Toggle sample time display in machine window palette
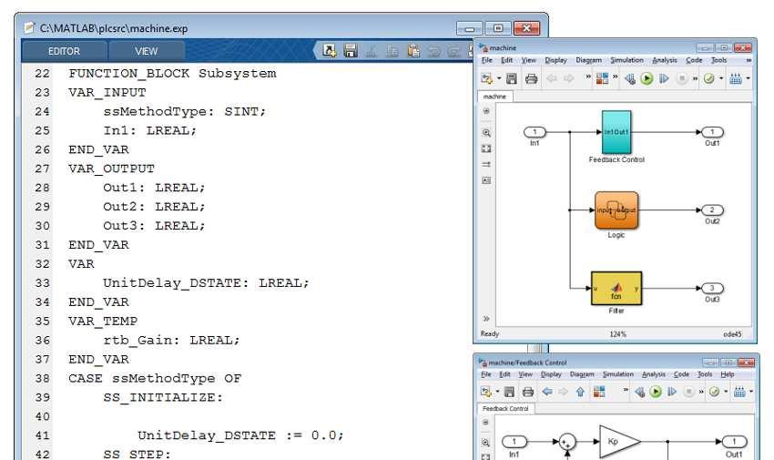 486,164
